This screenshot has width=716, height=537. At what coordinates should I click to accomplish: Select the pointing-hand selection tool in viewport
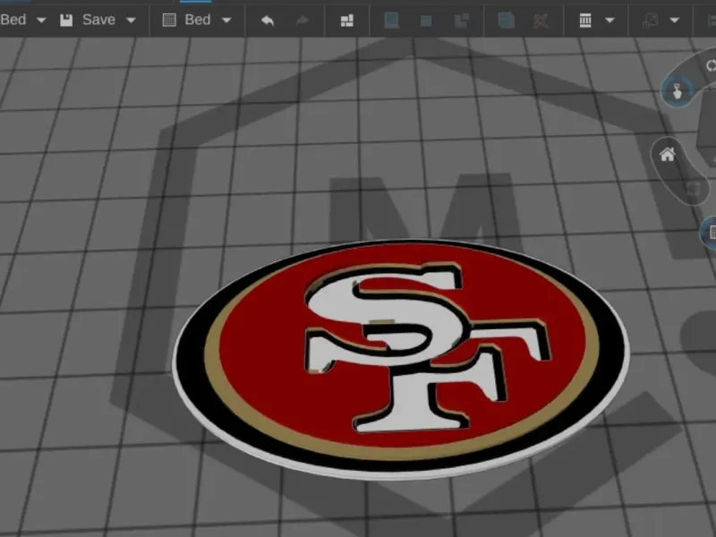pyautogui.click(x=678, y=91)
